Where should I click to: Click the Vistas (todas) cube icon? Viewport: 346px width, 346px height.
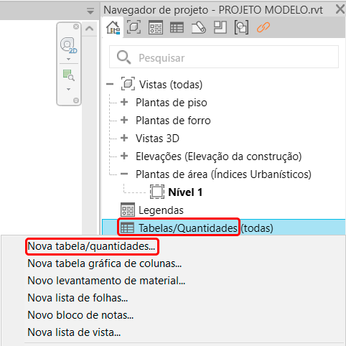[128, 83]
